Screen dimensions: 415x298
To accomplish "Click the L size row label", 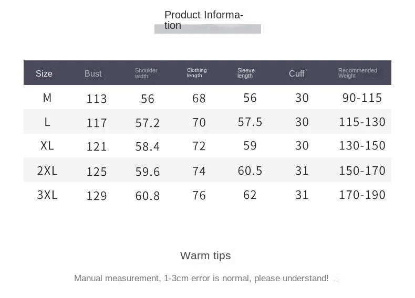I will pyautogui.click(x=47, y=122).
